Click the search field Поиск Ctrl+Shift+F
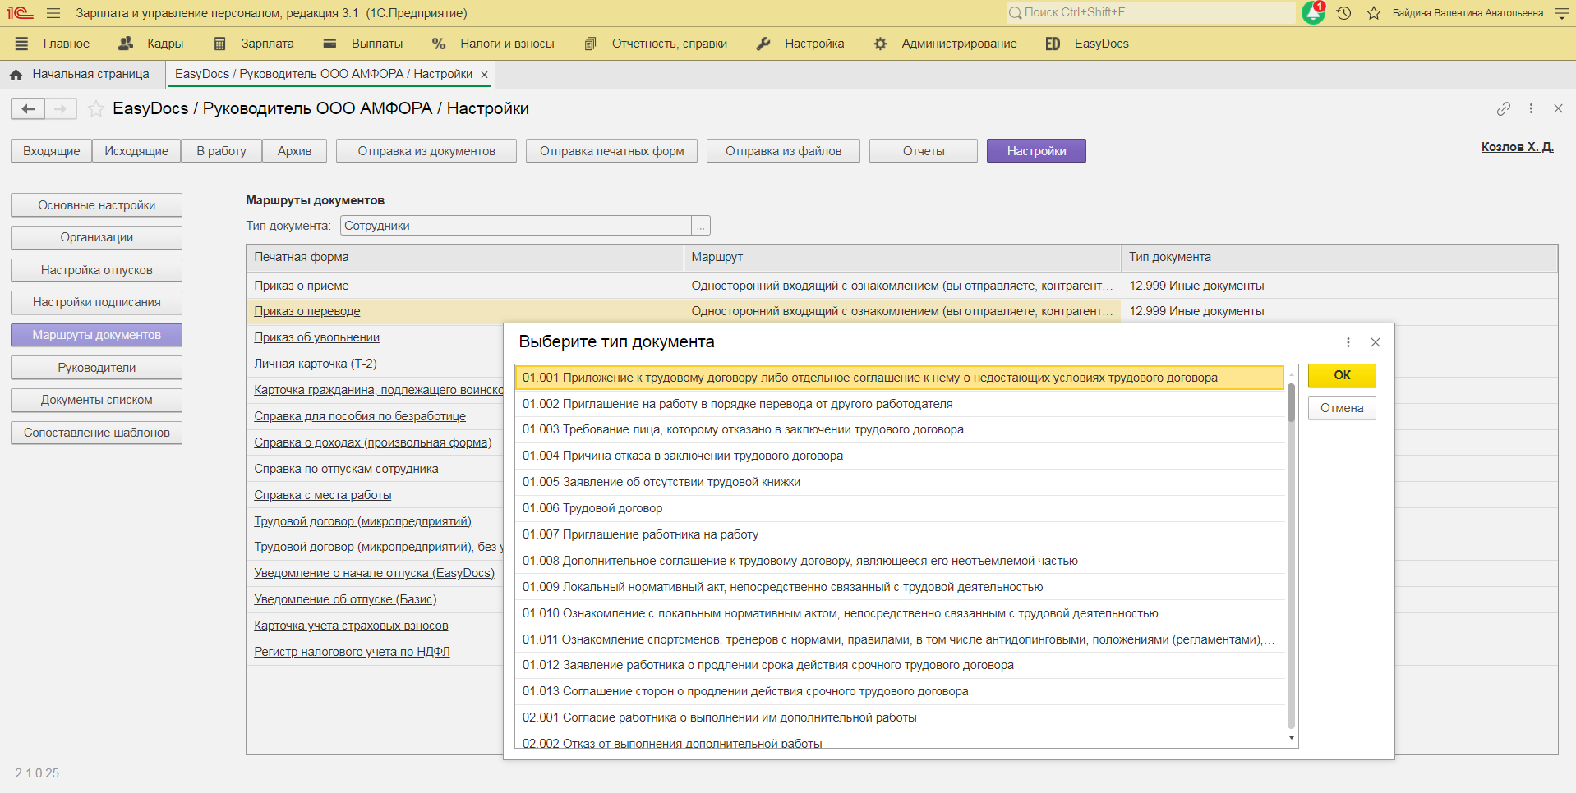 tap(1150, 12)
